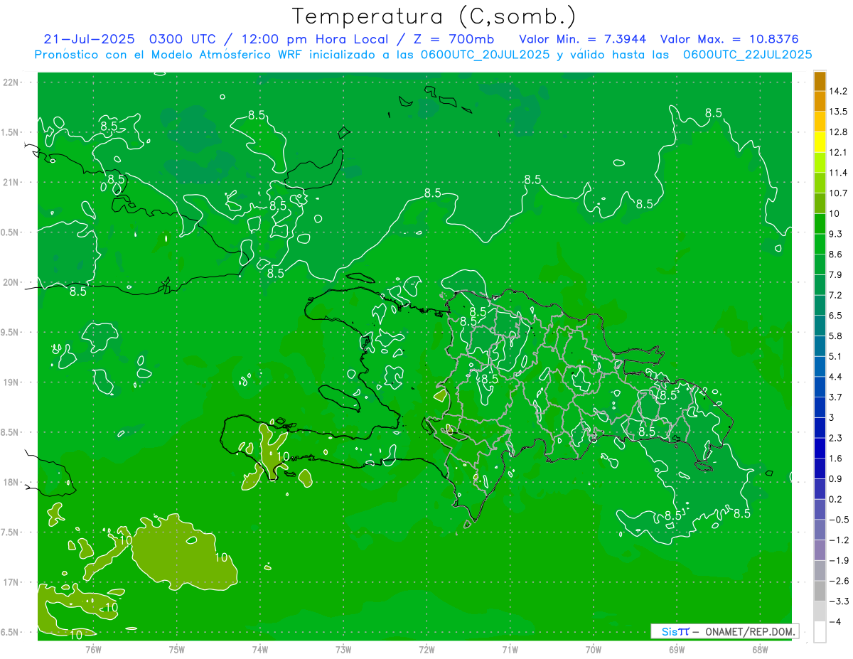Click the 2.3 colorbar value
The height and width of the screenshot is (659, 853).
835,438
